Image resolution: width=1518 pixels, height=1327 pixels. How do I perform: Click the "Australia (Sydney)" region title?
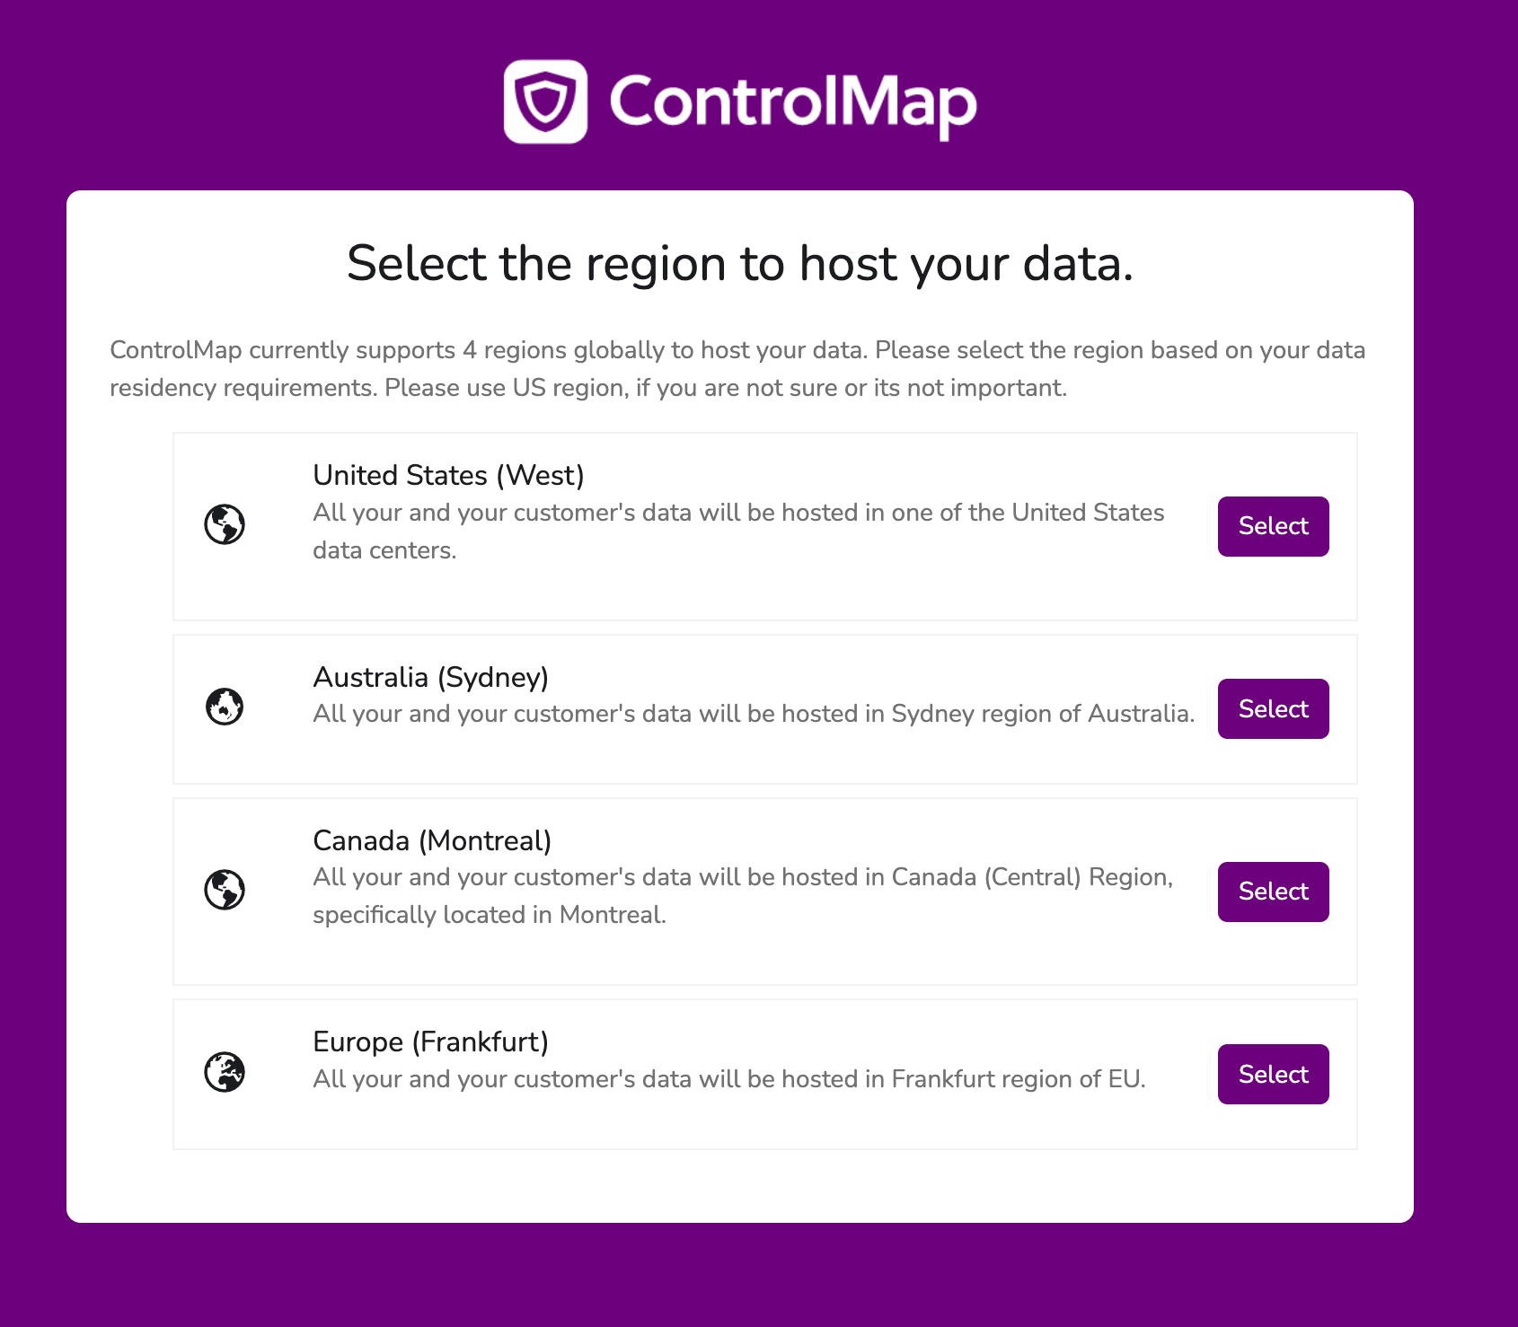coord(430,677)
